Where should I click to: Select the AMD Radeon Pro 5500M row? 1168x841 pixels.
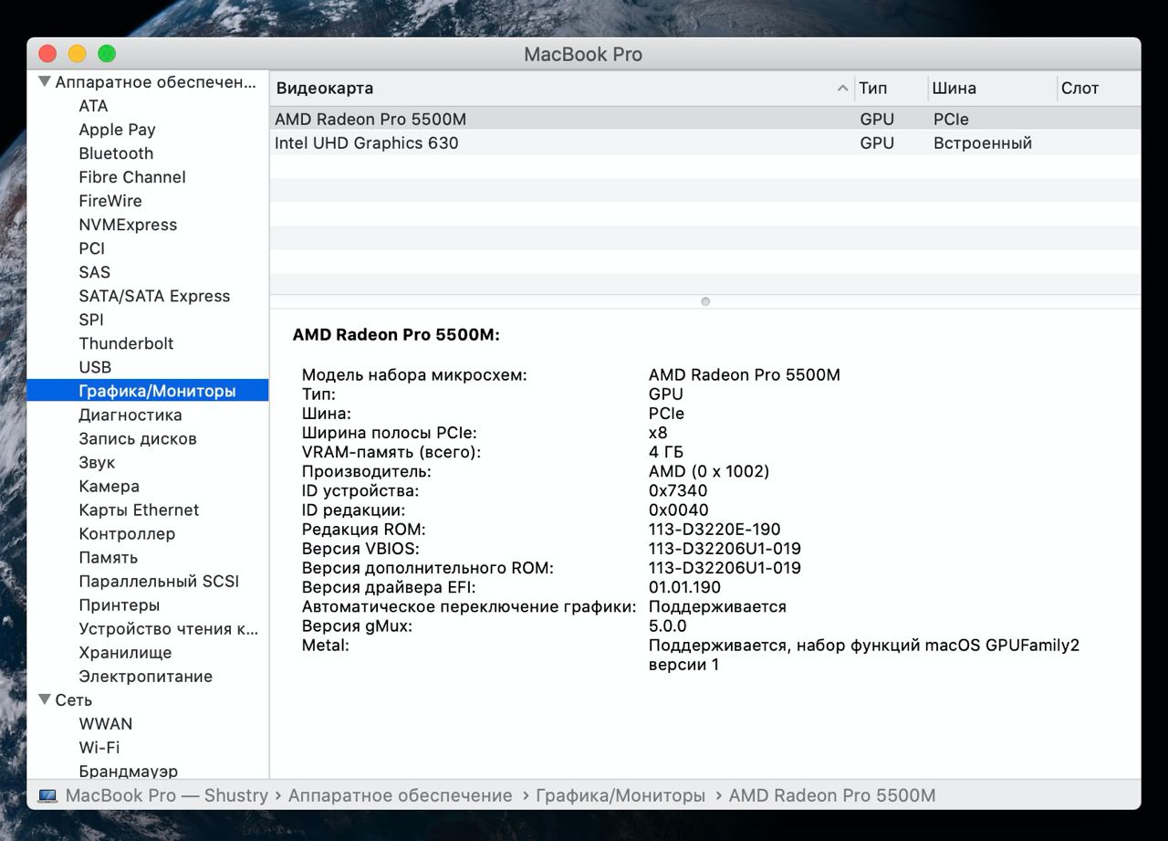(x=704, y=119)
